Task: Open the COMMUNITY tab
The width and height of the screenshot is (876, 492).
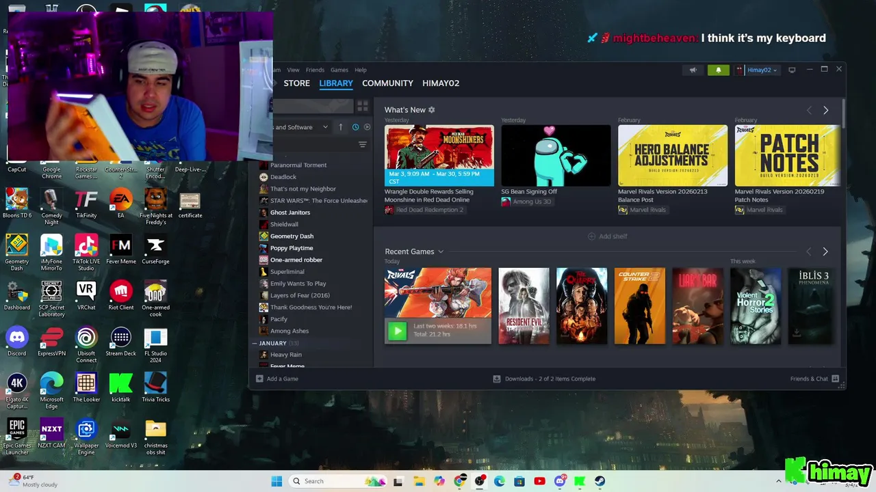Action: (387, 83)
